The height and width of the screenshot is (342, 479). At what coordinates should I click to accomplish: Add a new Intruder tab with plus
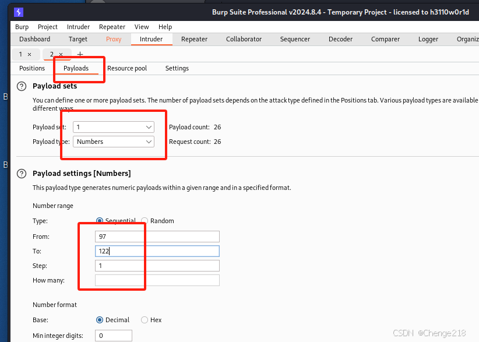point(80,54)
